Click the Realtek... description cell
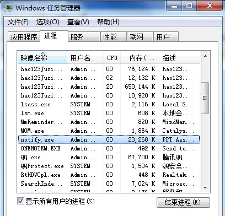Viewport: 225px width, 216px height. coord(178,175)
